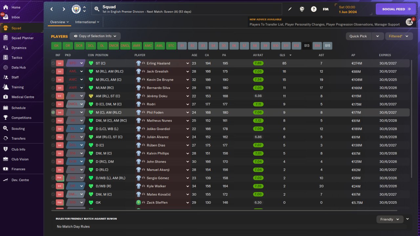Expand the International dropdown
Image resolution: width=420 pixels, height=236 pixels.
(x=87, y=22)
